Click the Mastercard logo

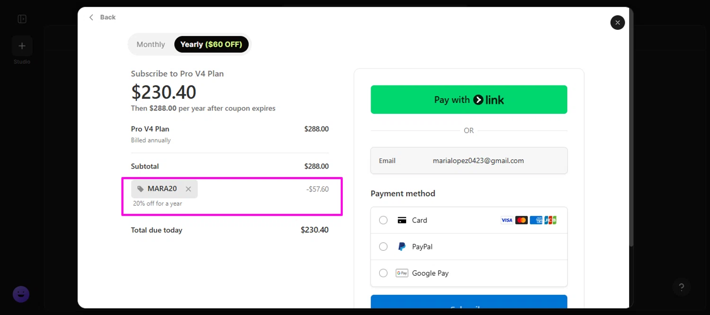[521, 220]
